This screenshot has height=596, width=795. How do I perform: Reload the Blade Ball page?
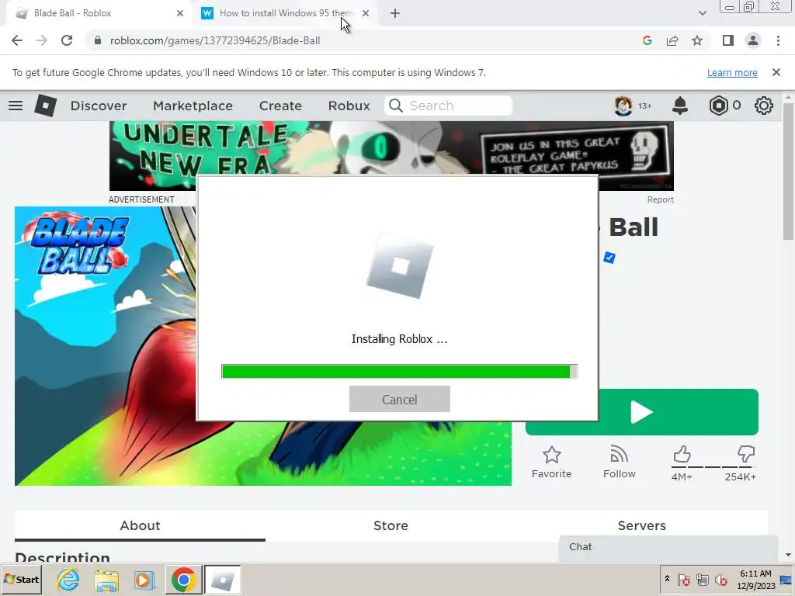click(x=67, y=40)
